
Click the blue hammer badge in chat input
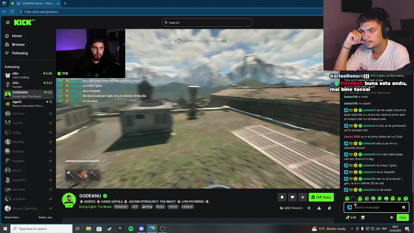(349, 207)
